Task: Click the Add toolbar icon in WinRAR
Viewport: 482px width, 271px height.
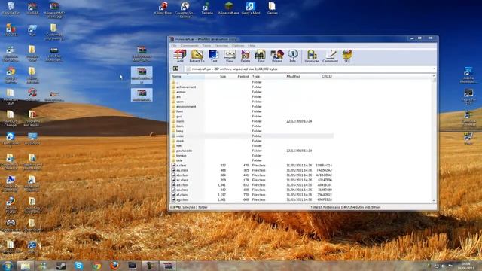Action: [x=180, y=56]
